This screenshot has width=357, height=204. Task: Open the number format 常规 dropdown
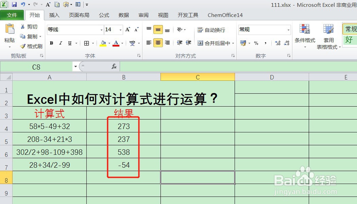(288, 30)
